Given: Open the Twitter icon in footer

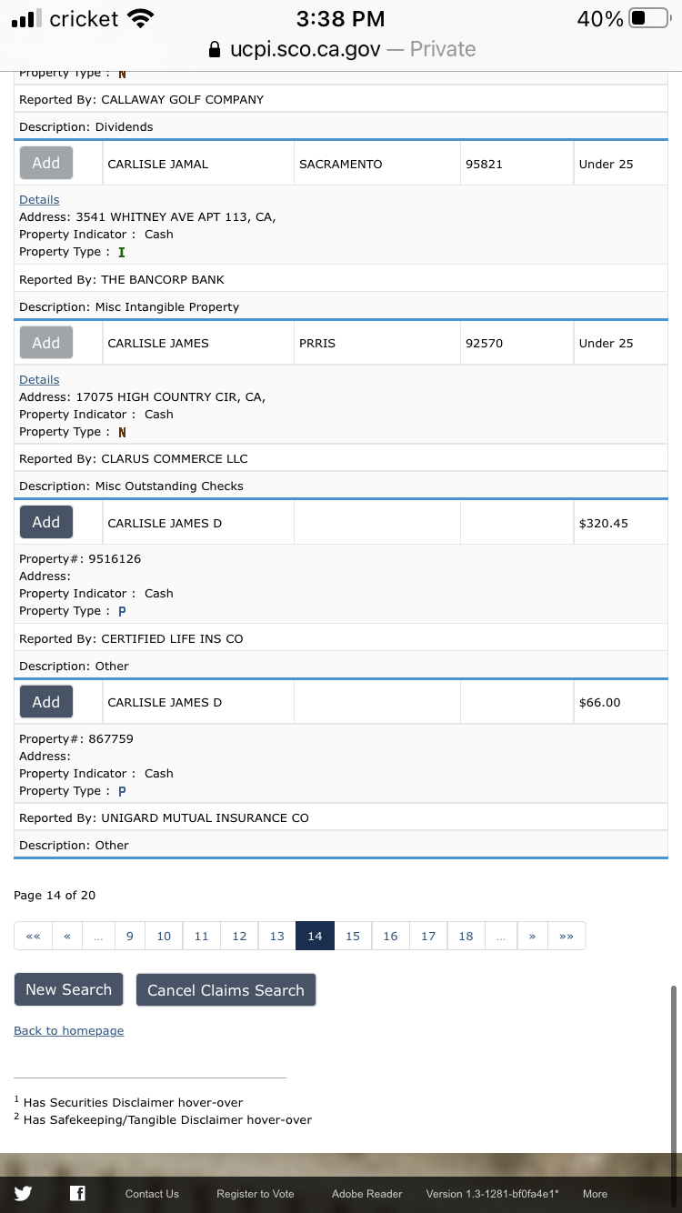Looking at the screenshot, I should pos(23,1194).
